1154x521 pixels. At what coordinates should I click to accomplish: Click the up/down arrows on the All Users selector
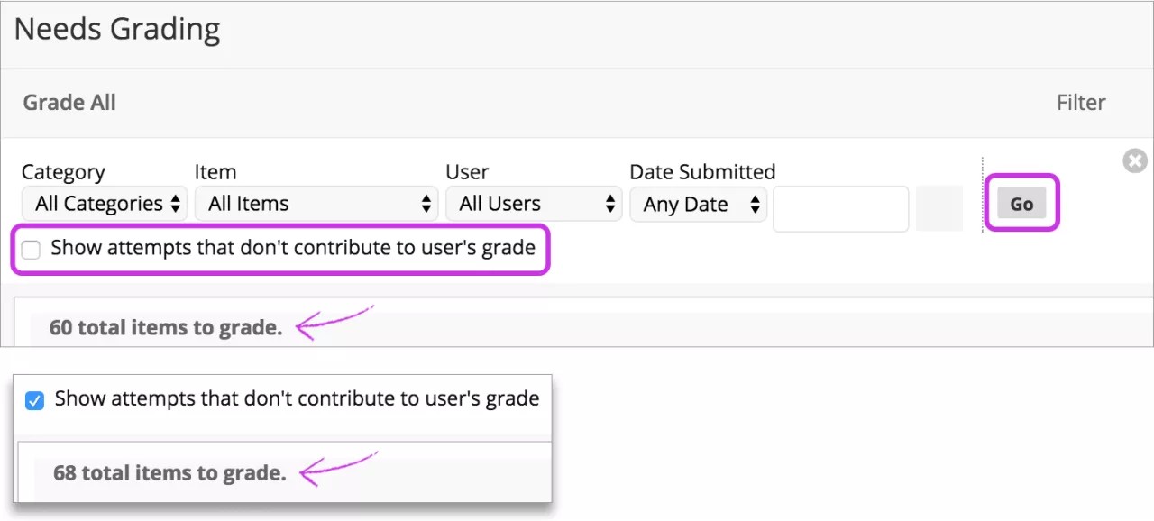611,204
